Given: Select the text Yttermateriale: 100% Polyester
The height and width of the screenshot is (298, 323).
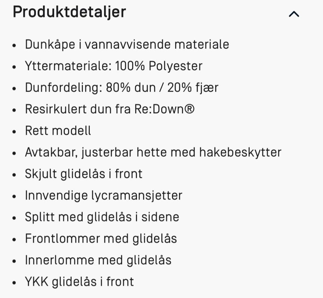Looking at the screenshot, I should (113, 66).
